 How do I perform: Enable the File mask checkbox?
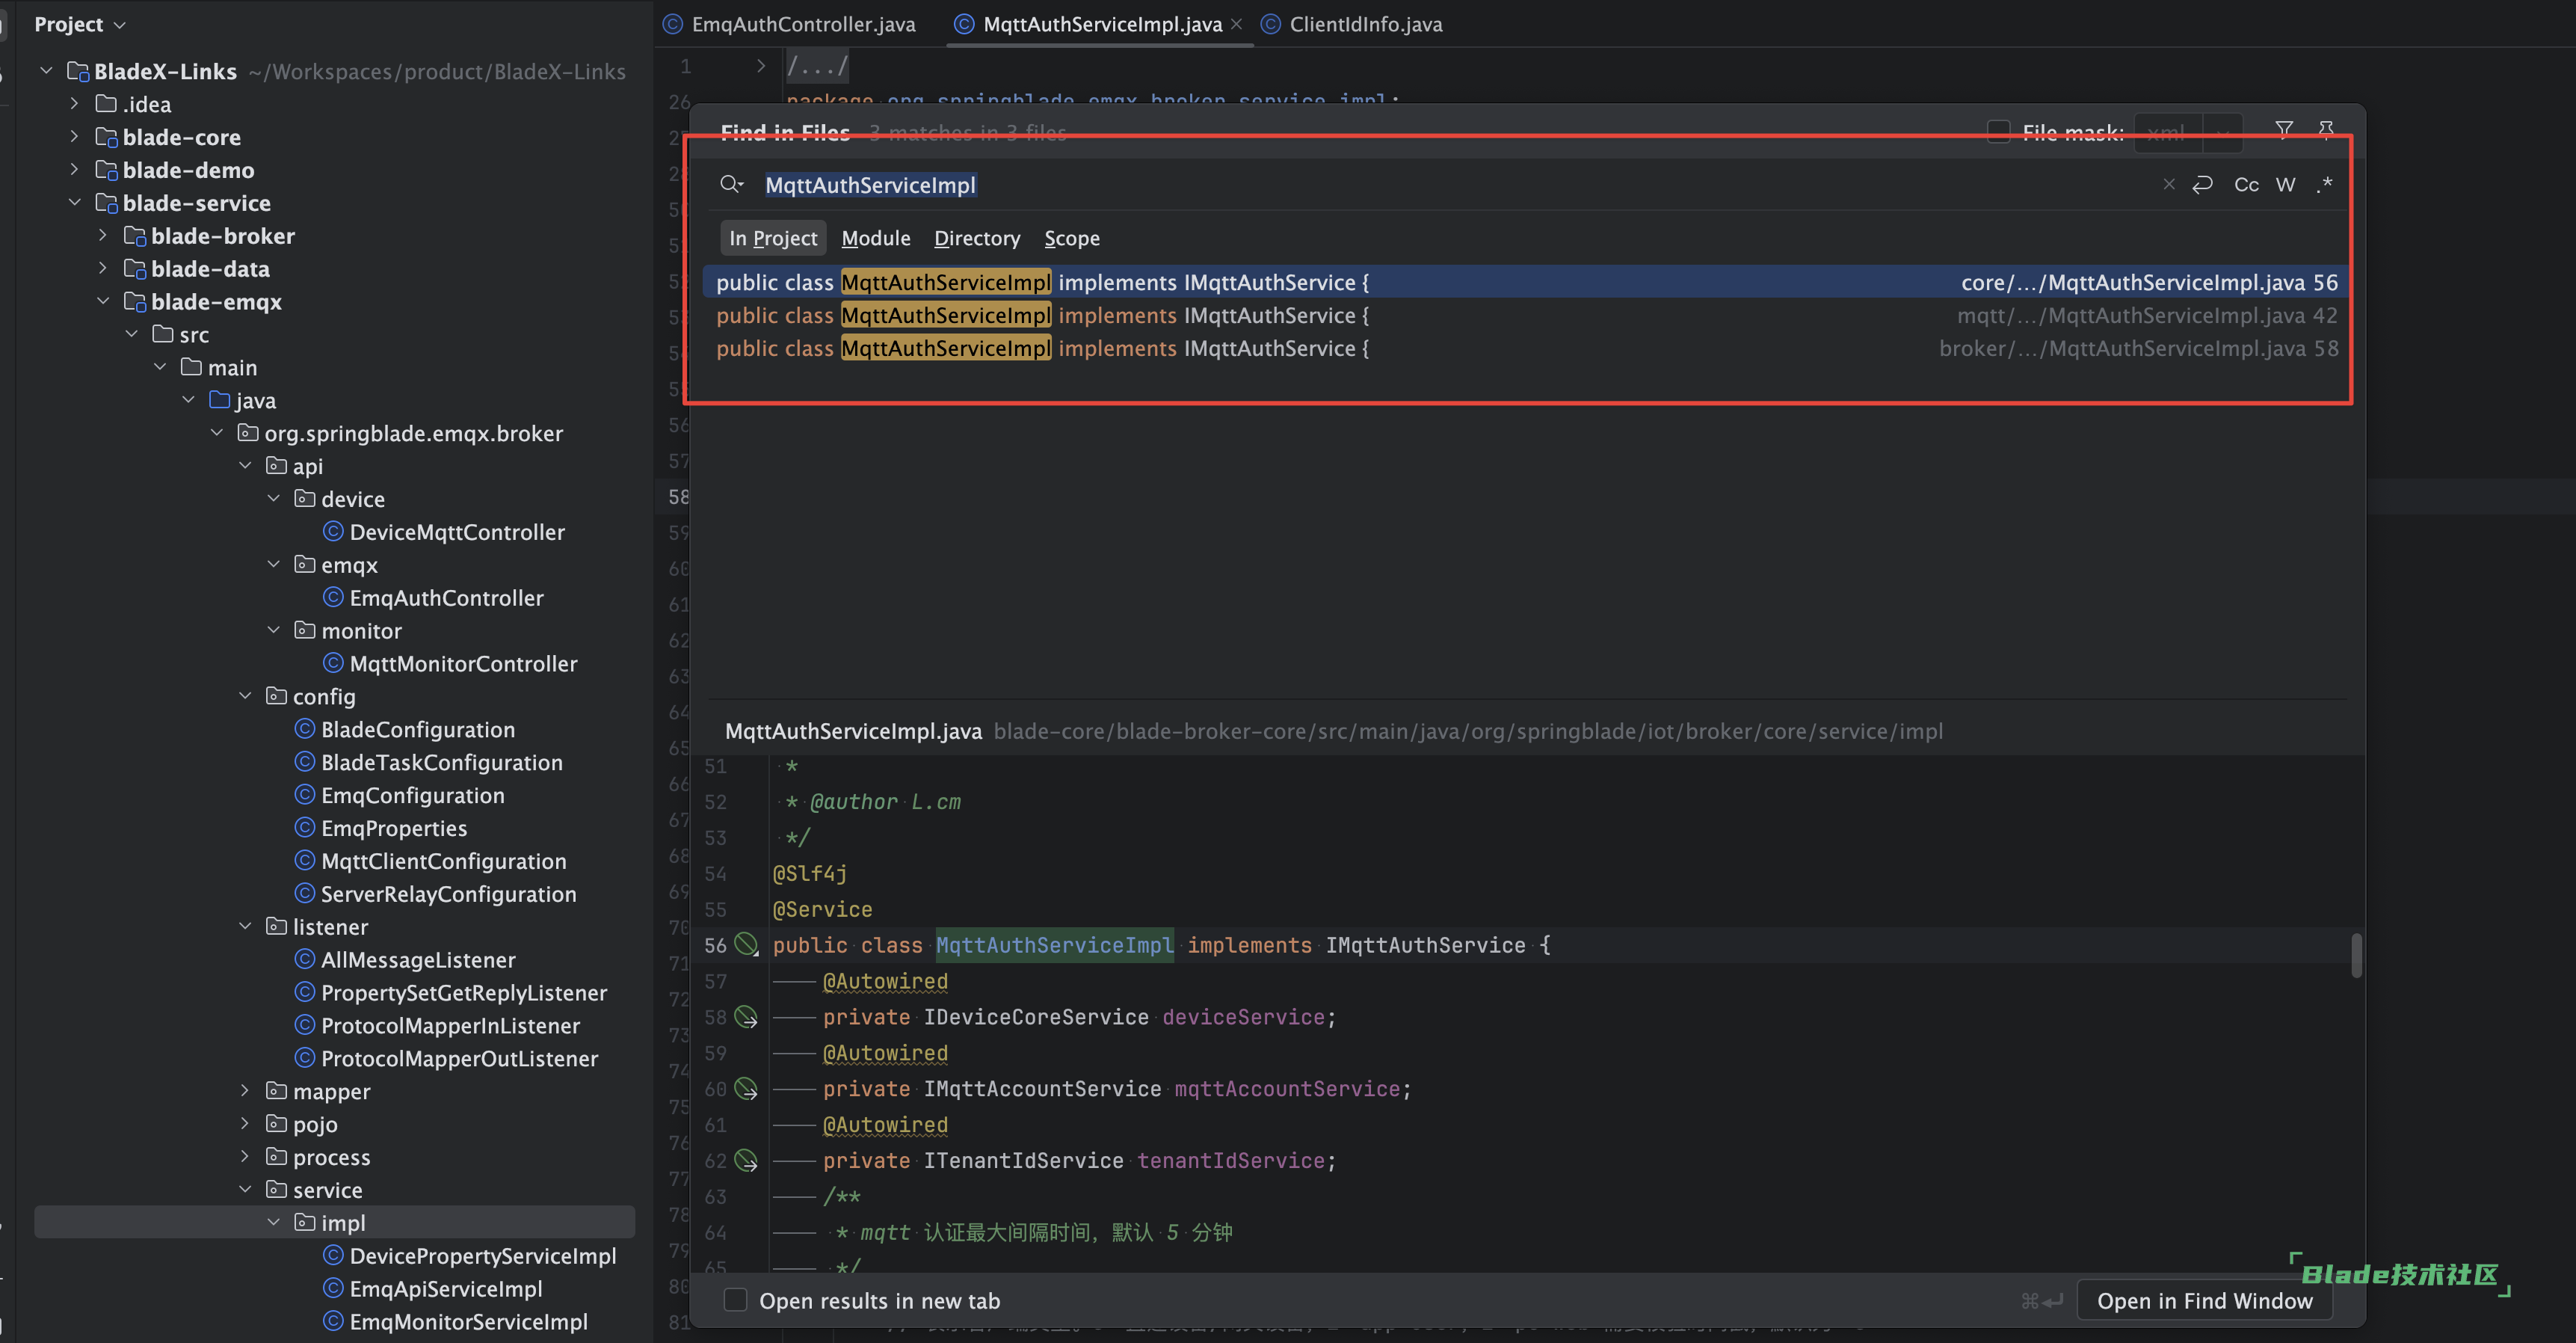pos(1998,132)
